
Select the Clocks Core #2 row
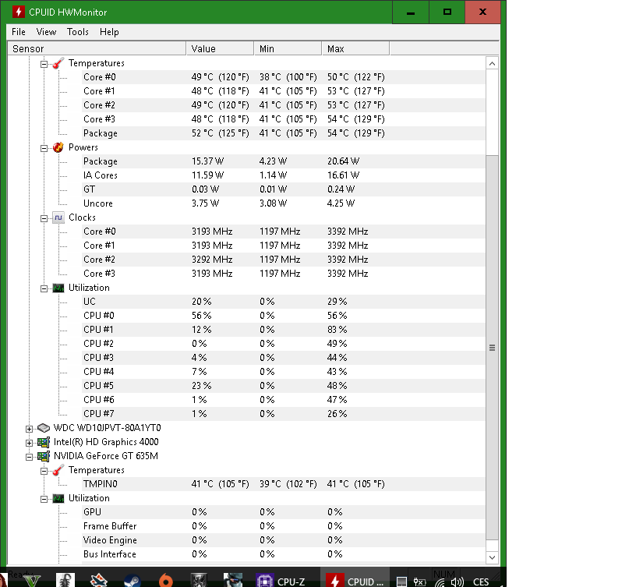tap(283, 260)
